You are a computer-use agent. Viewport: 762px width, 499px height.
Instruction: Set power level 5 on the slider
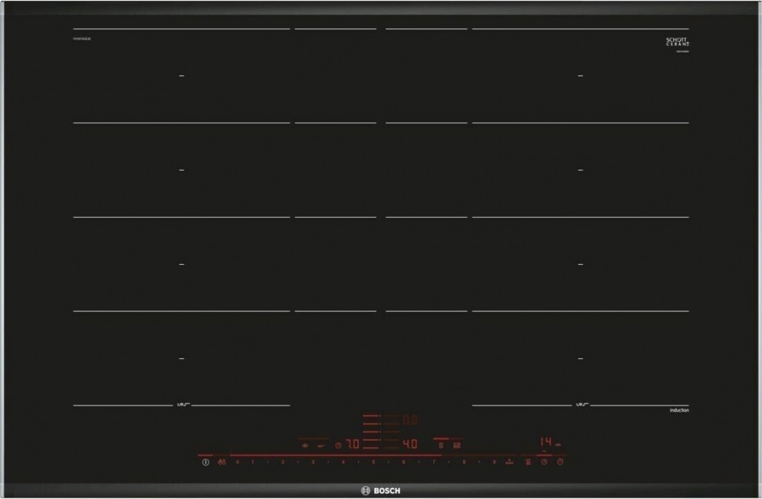[373, 461]
